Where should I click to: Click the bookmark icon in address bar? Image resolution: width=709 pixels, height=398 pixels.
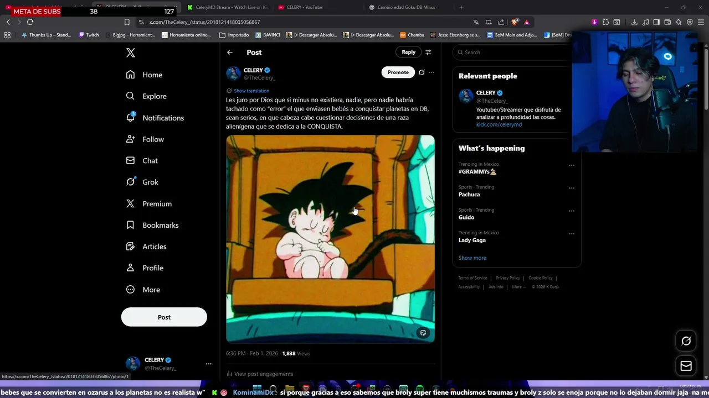click(127, 22)
